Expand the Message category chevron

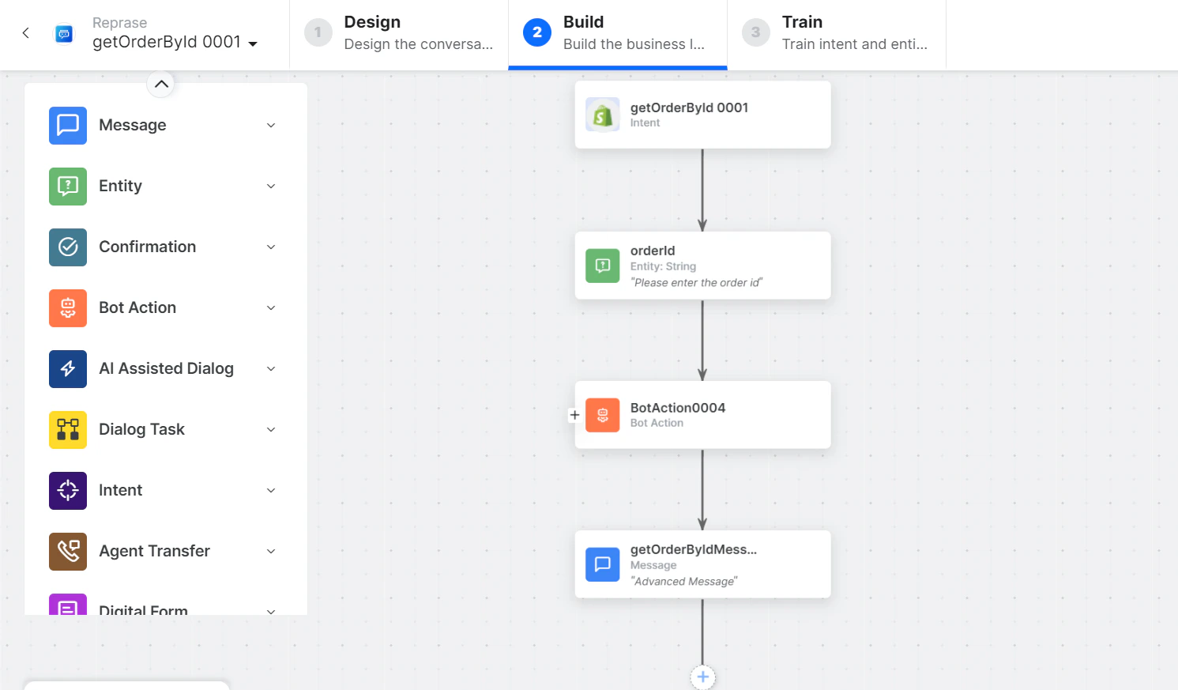tap(271, 125)
